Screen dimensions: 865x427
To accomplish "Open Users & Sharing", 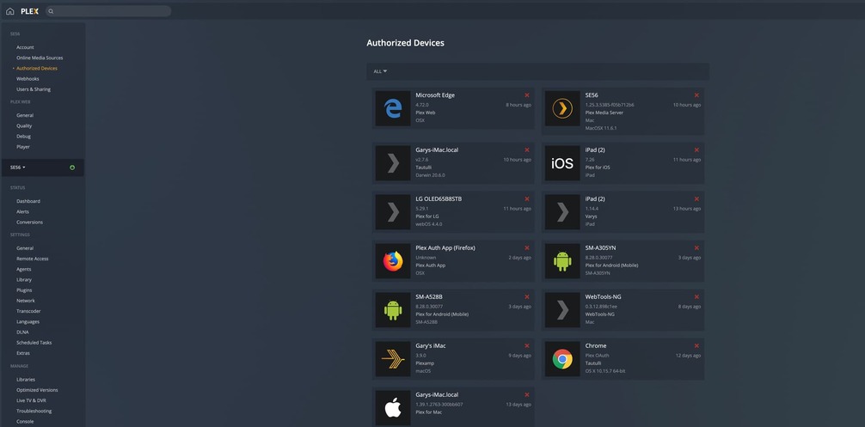I will (x=34, y=89).
